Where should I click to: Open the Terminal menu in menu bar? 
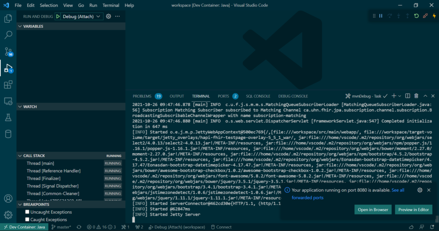pos(111,5)
